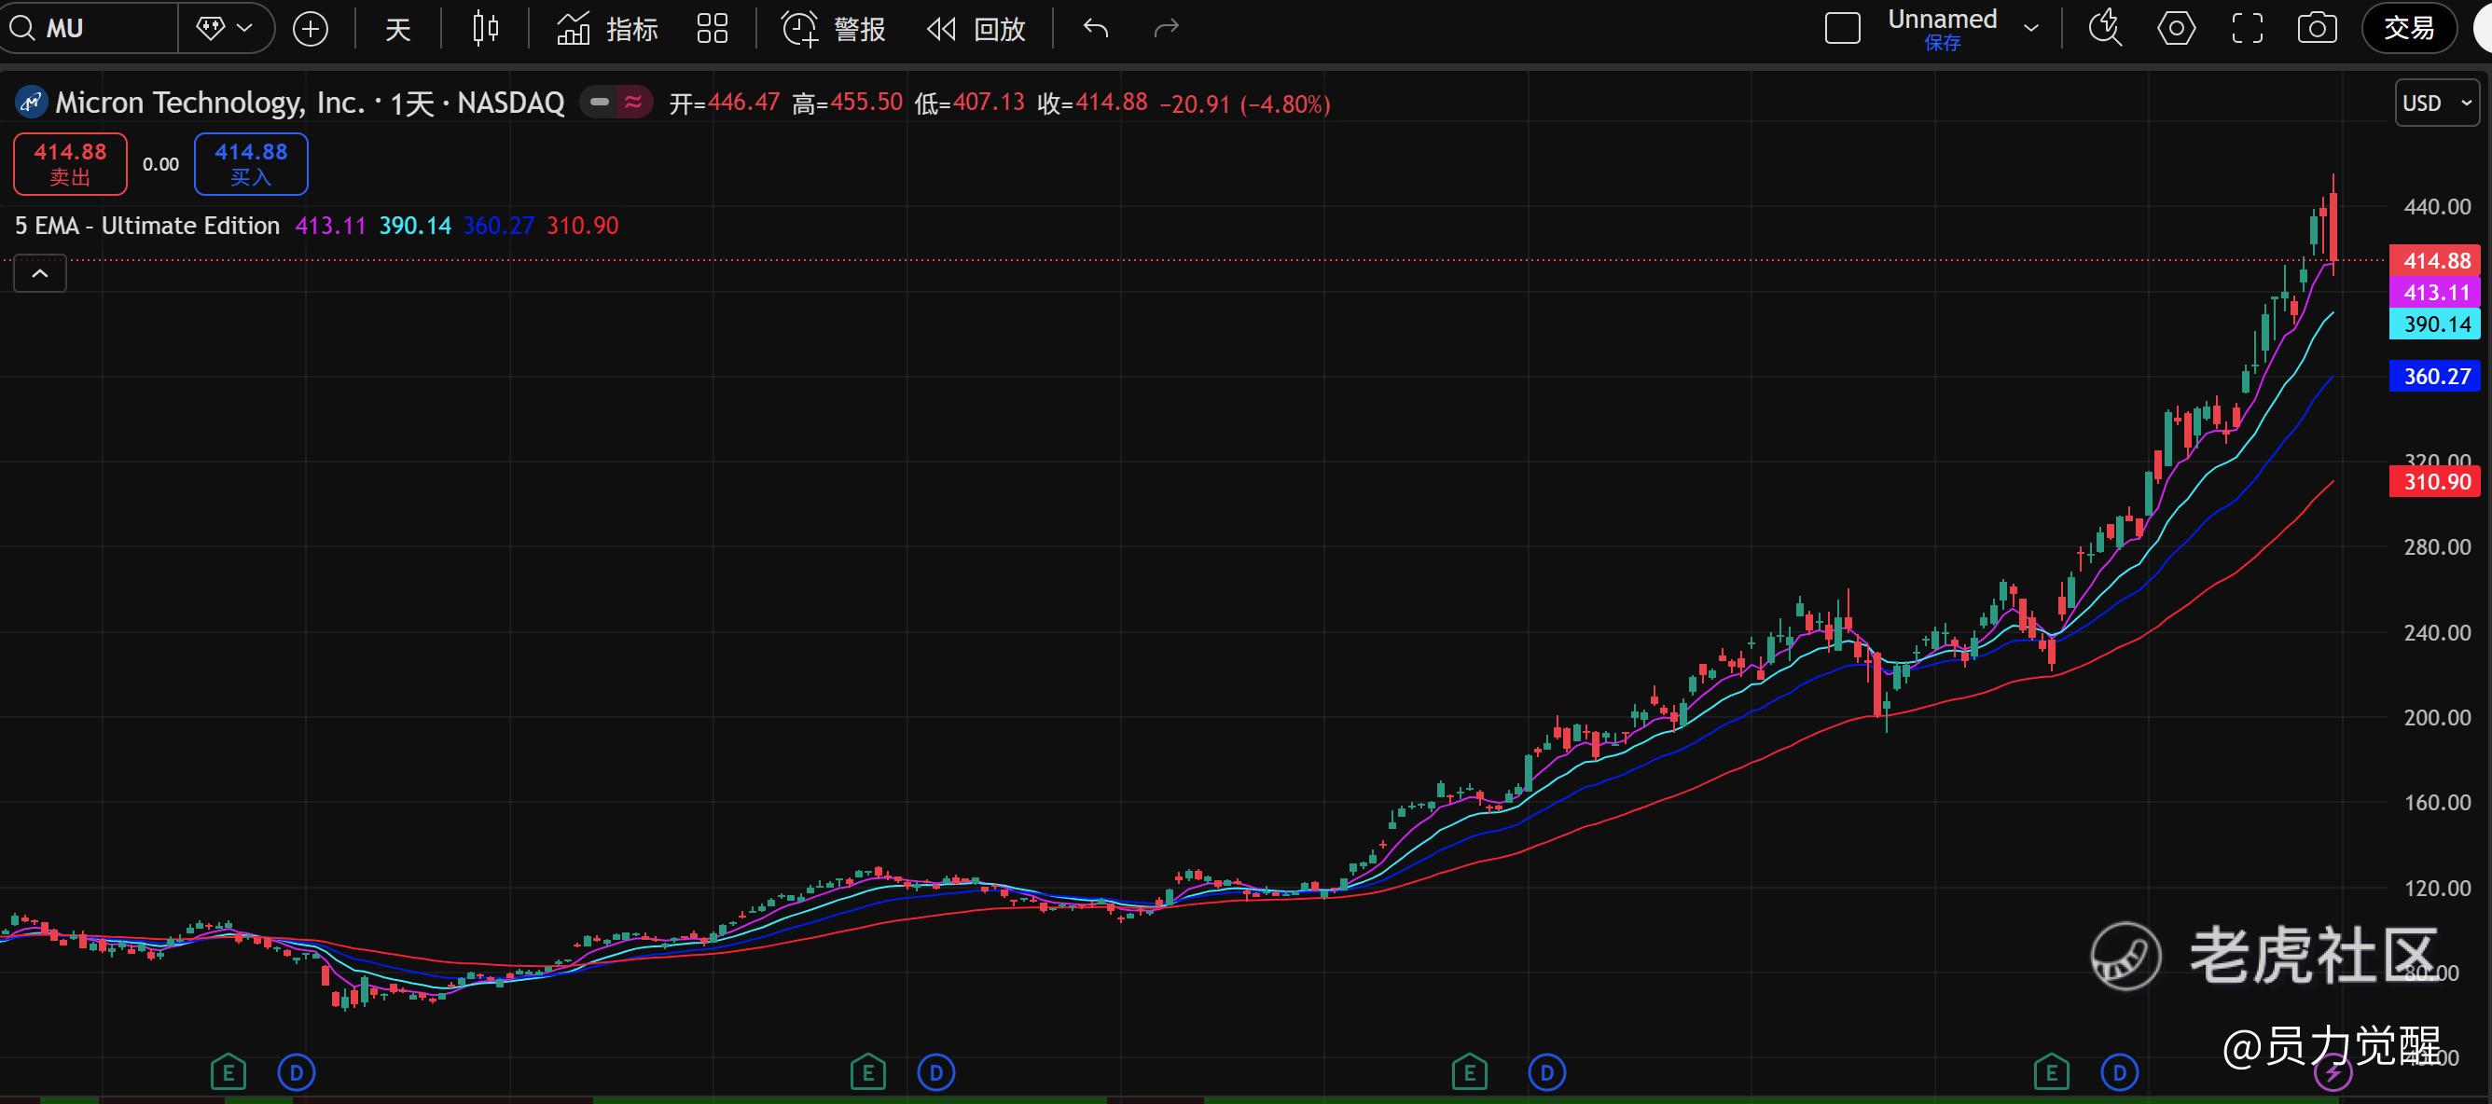Expand the USD currency dropdown
Viewport: 2492px width, 1104px height.
pyautogui.click(x=2436, y=103)
